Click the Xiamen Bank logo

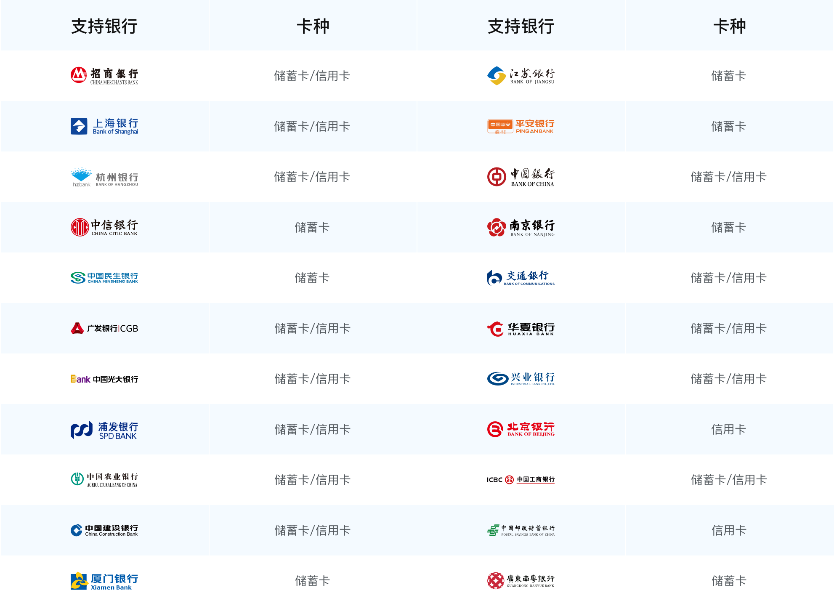pos(104,581)
